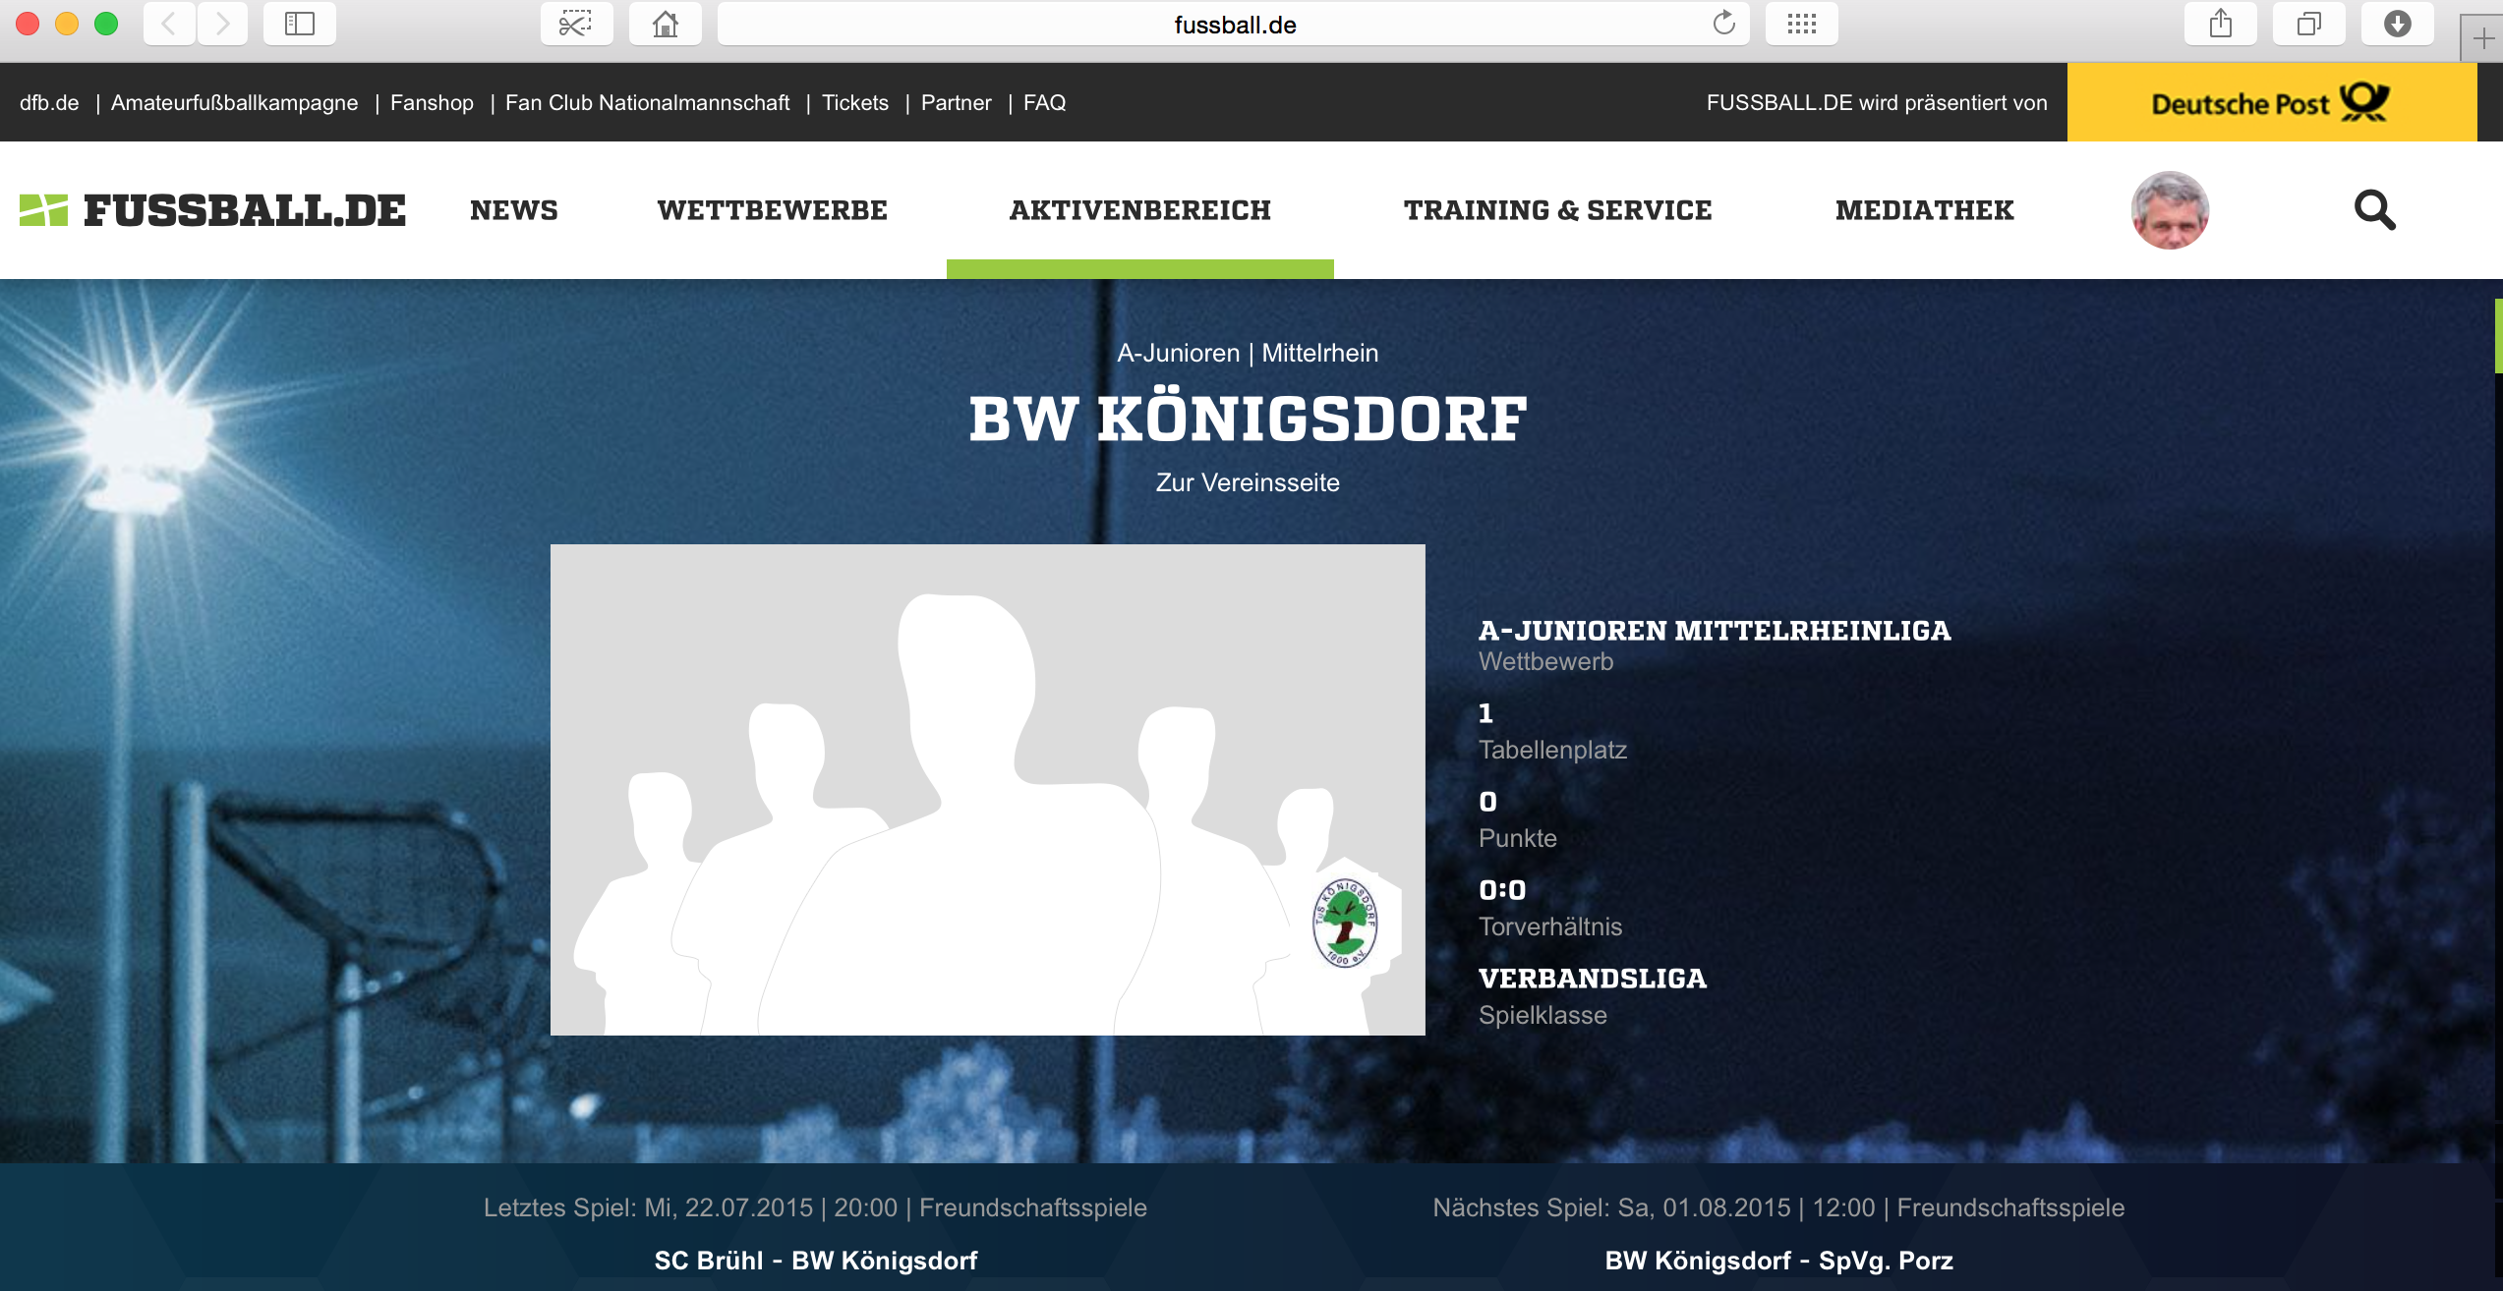Click the fussball.de address bar
Screen dimensions: 2503x1291
(x=1234, y=25)
